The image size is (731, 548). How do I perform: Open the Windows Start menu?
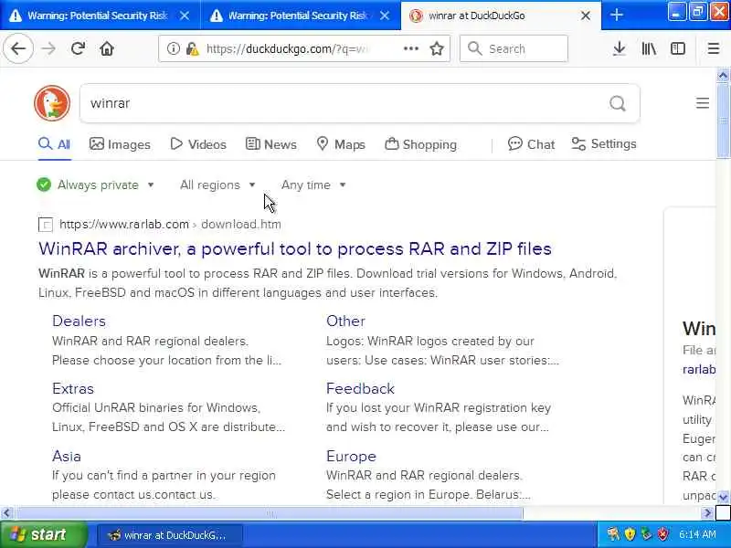pyautogui.click(x=42, y=534)
